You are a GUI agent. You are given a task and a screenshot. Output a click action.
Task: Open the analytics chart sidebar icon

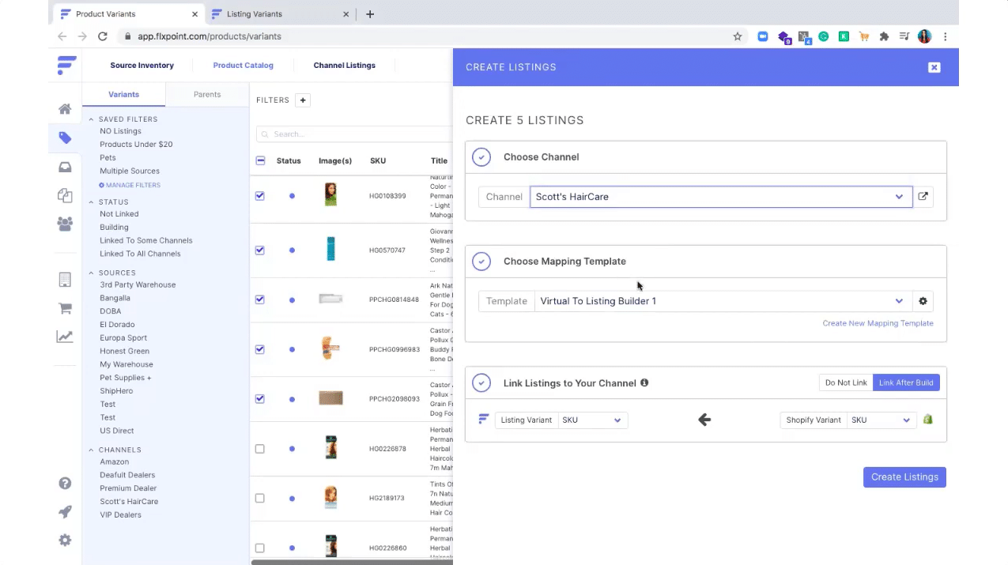65,337
